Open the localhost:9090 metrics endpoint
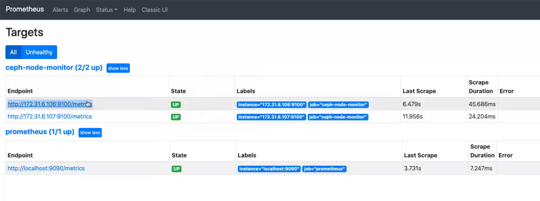Screen dimensions: 540x201 [46, 168]
